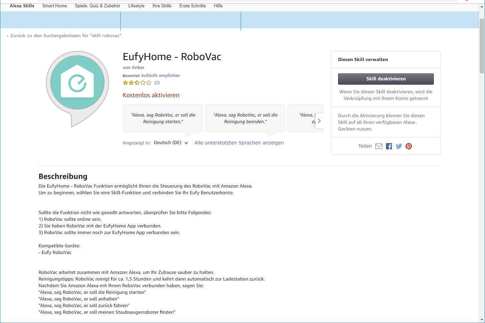Share skill via email envelope icon
Viewport: 485px width, 323px height.
[x=379, y=146]
